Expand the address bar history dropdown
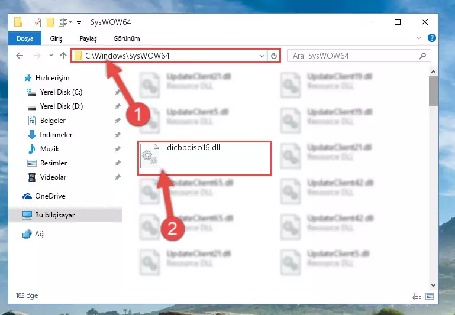The image size is (455, 315). click(262, 56)
